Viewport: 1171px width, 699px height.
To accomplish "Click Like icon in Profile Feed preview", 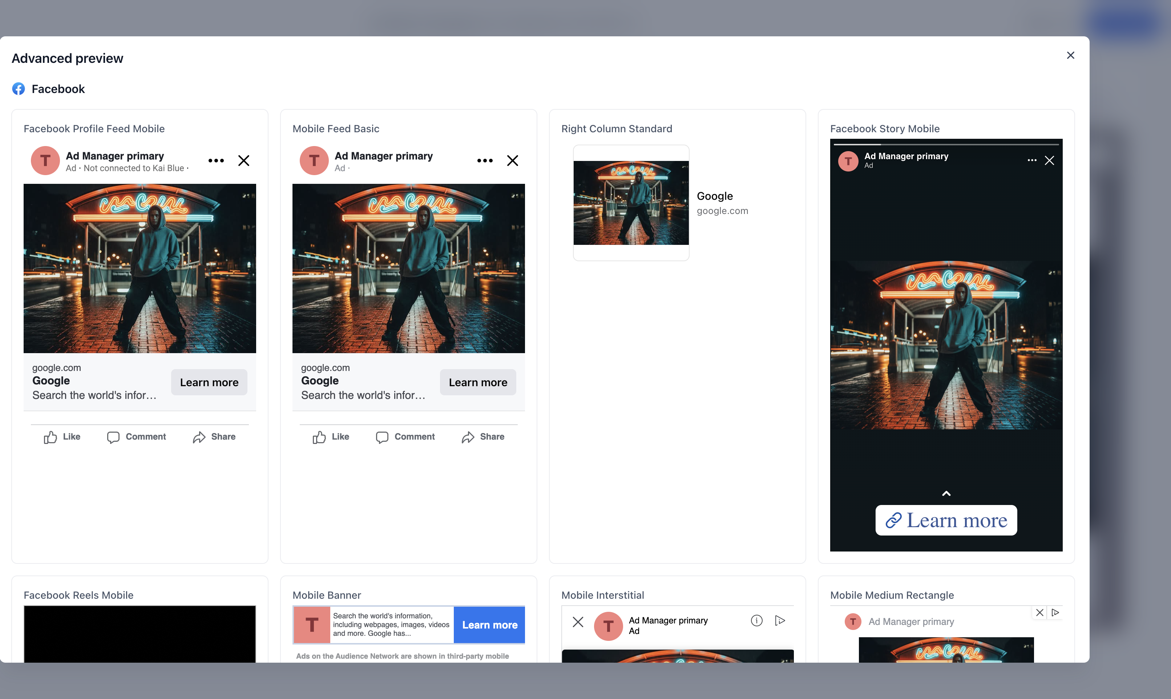I will click(51, 437).
